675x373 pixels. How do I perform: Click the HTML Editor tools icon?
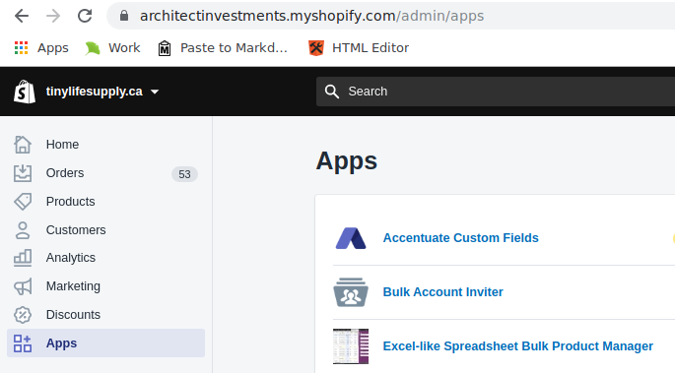click(316, 47)
